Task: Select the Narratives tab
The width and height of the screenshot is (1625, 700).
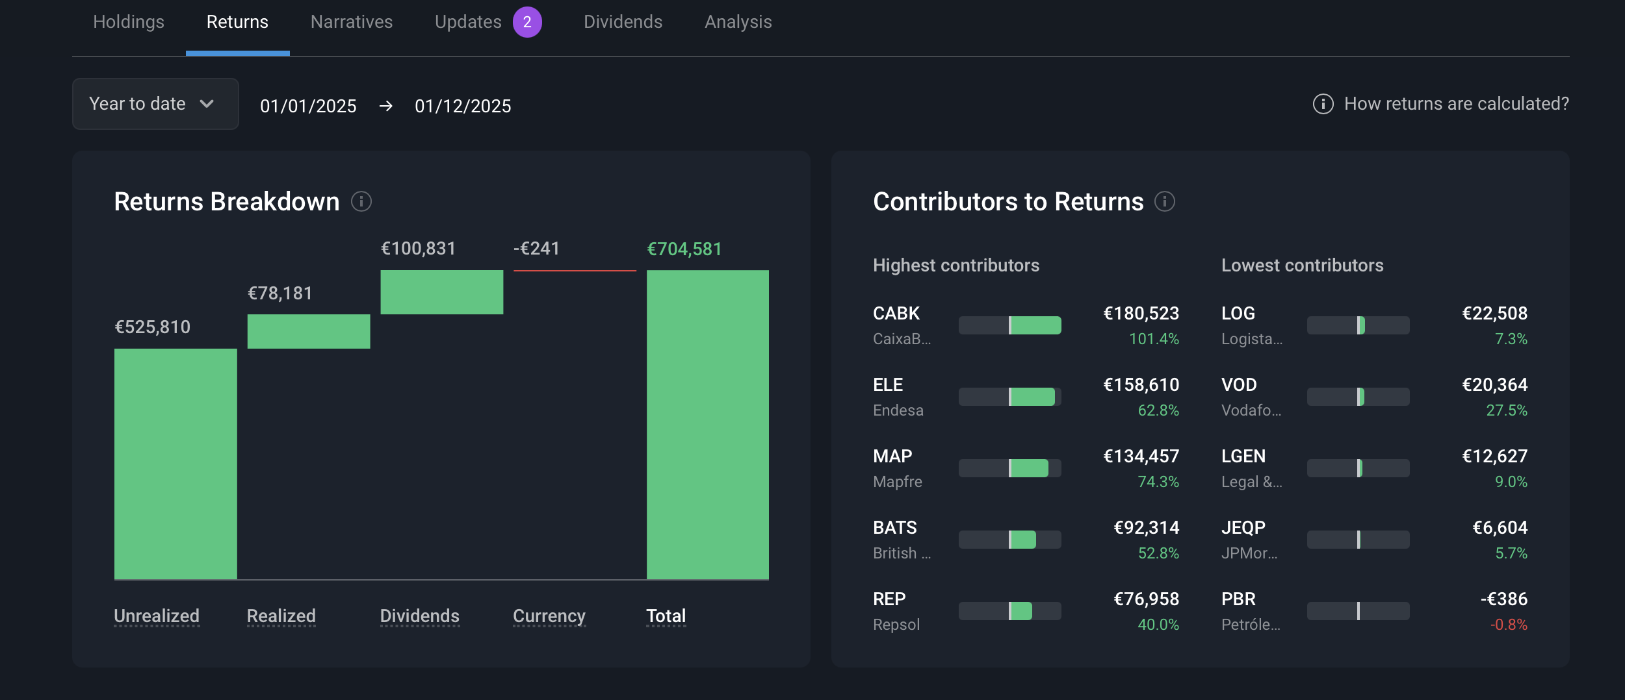Action: coord(352,22)
